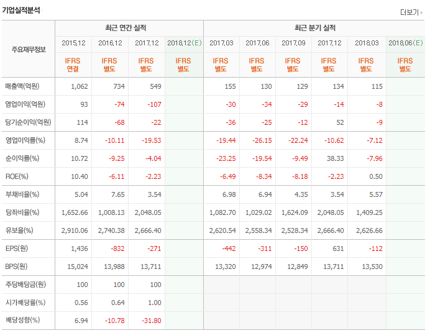The width and height of the screenshot is (430, 333).
Task: Select the 기업실적분석 heading
Action: (21, 11)
